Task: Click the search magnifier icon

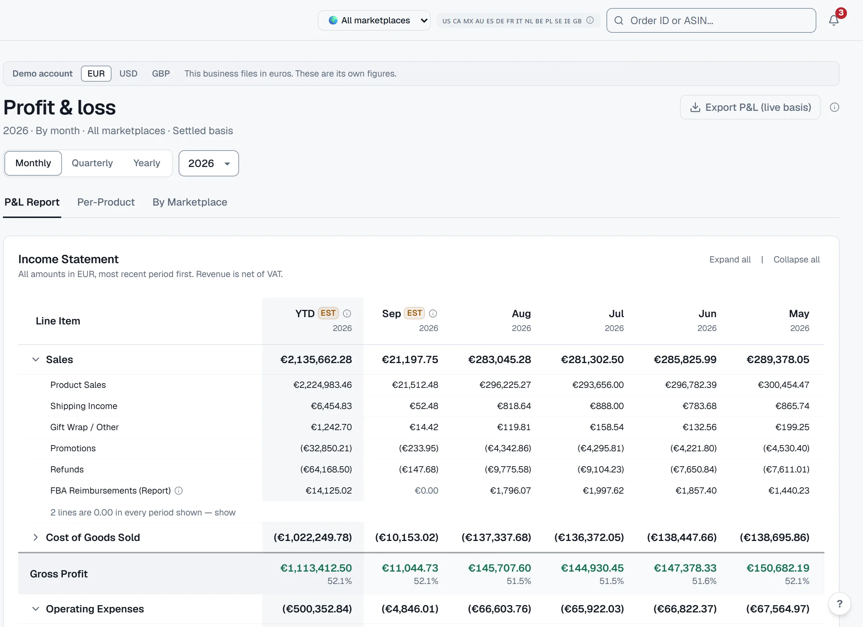Action: 619,20
